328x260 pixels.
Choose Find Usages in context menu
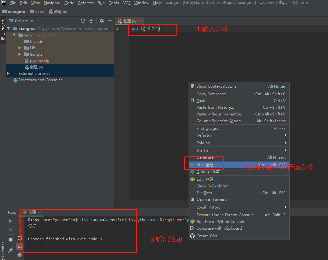click(x=239, y=129)
